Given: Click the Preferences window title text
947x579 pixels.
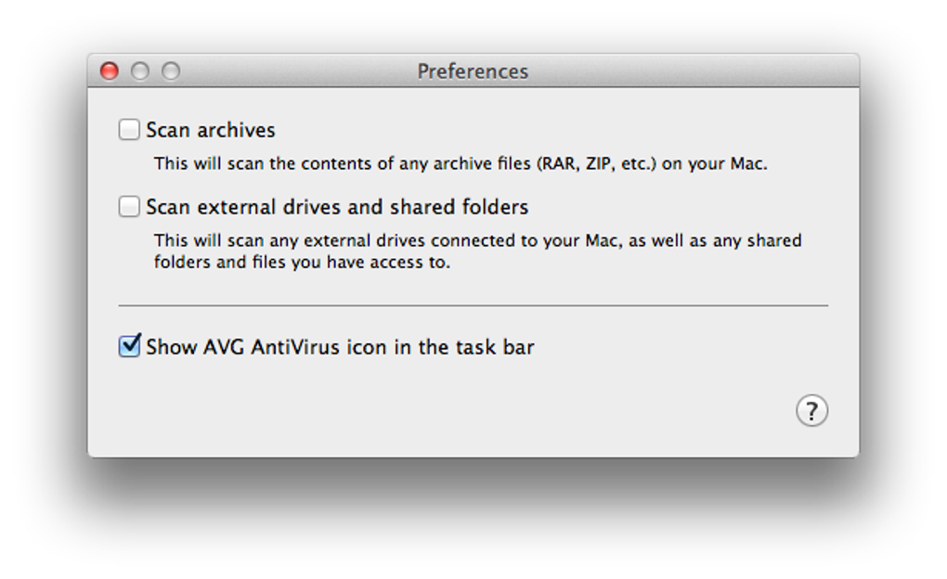Looking at the screenshot, I should pos(473,71).
